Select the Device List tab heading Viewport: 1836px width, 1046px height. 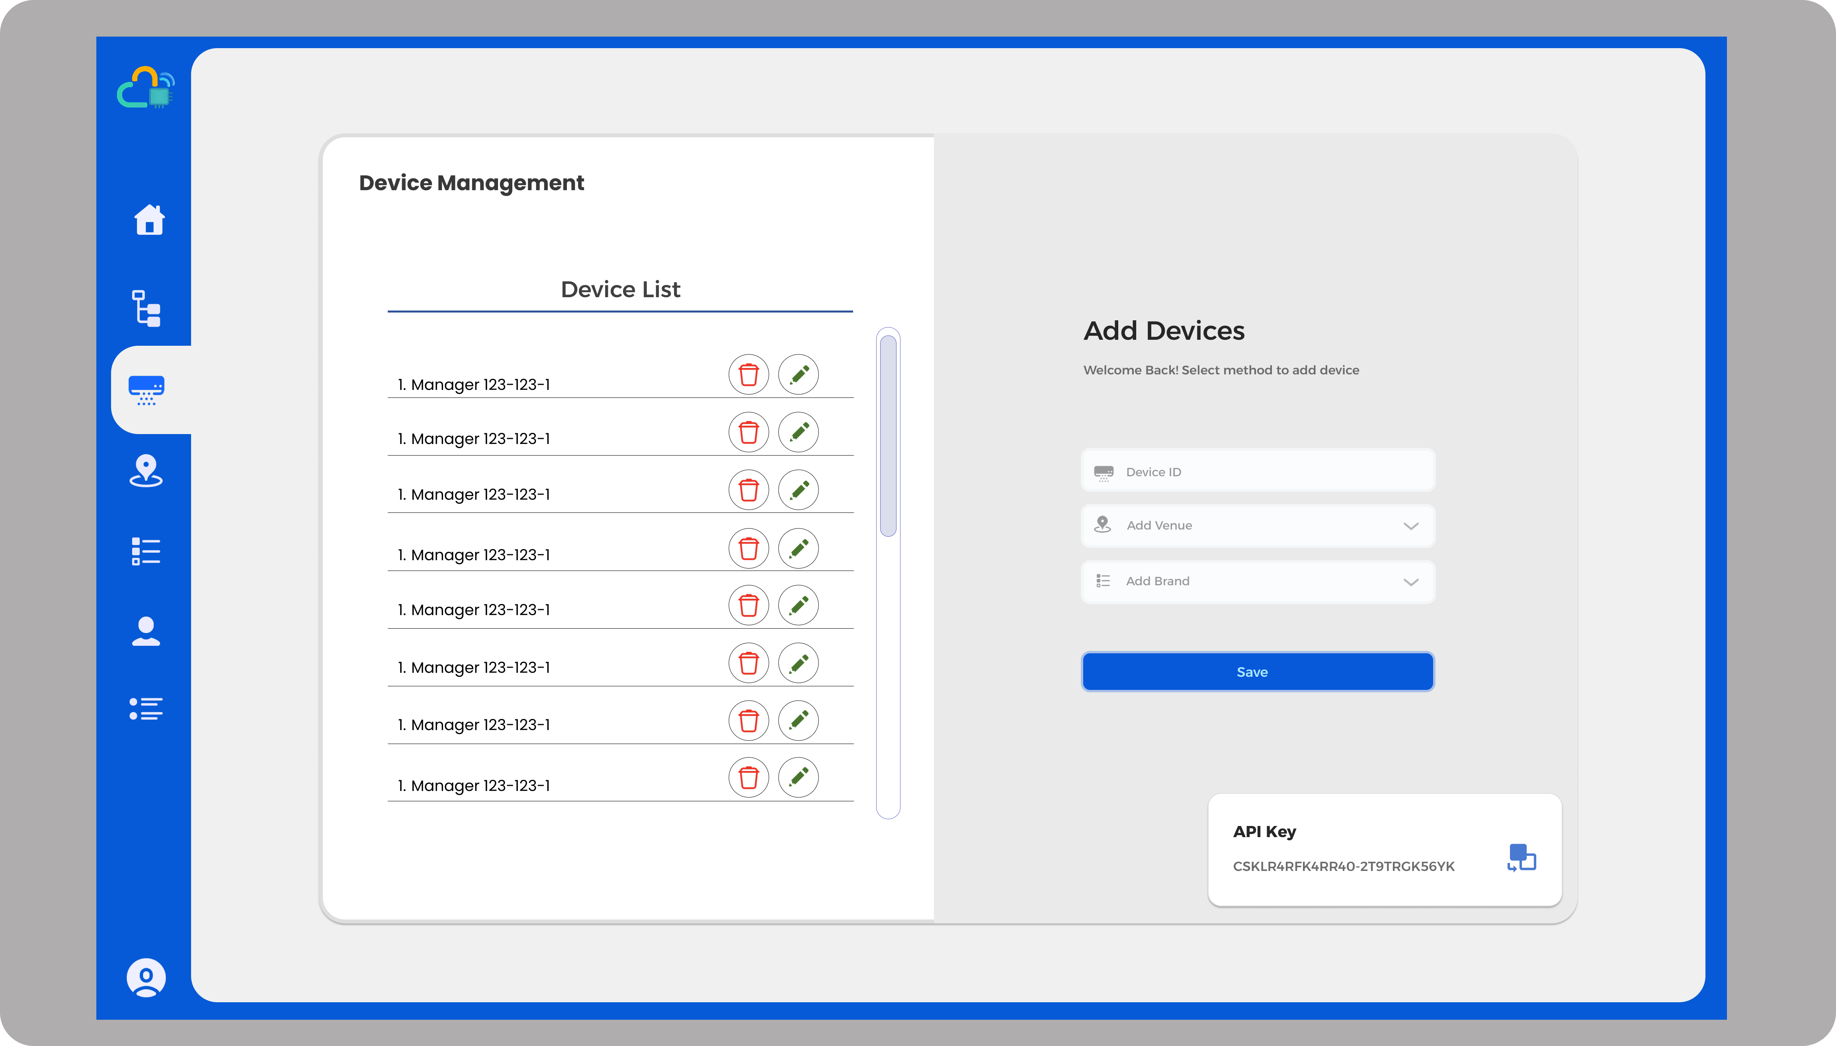pyautogui.click(x=620, y=290)
